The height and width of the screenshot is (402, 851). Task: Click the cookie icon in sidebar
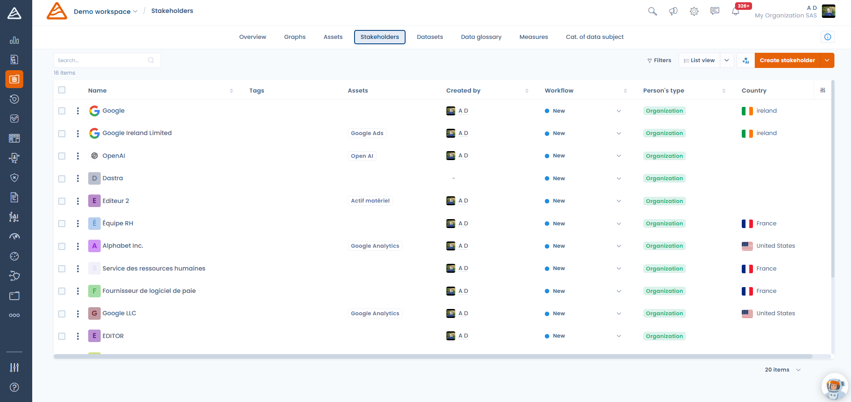(14, 256)
